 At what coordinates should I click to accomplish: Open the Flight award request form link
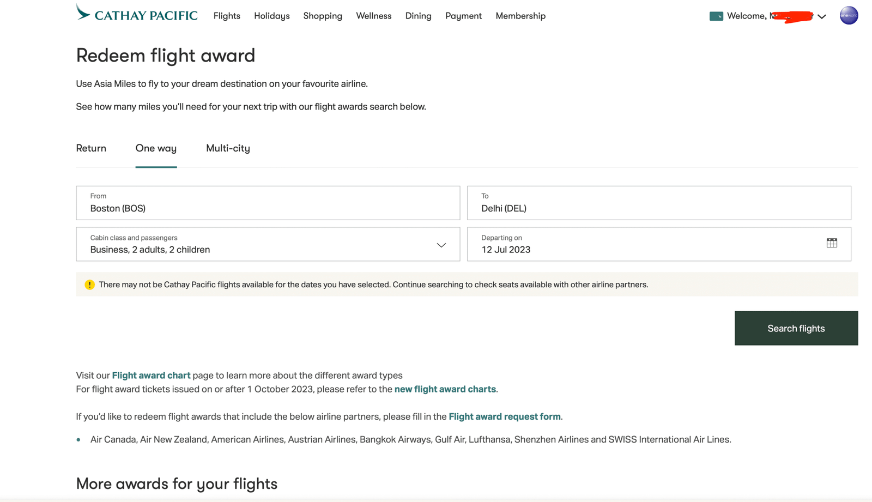[504, 416]
